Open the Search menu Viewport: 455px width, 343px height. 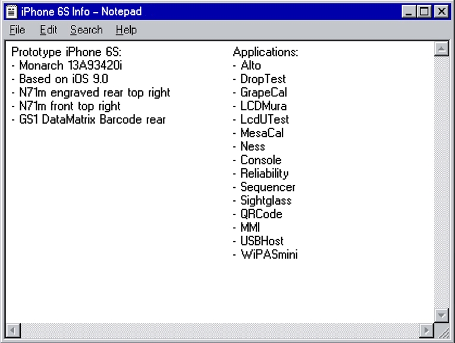86,30
